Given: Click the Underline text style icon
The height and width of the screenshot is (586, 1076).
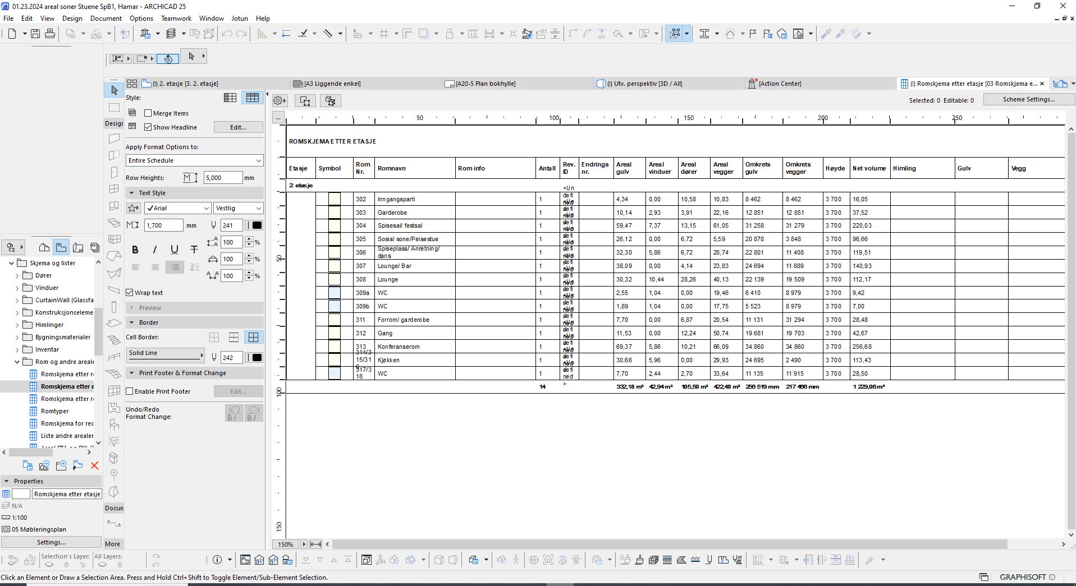Looking at the screenshot, I should pos(175,250).
